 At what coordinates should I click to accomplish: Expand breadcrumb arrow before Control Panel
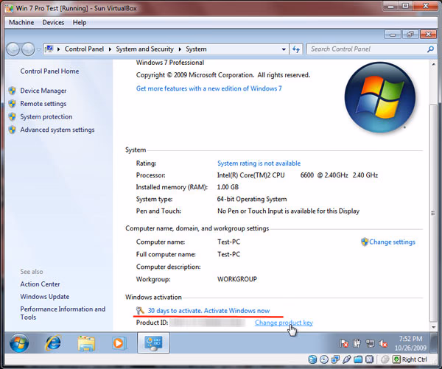[59, 49]
